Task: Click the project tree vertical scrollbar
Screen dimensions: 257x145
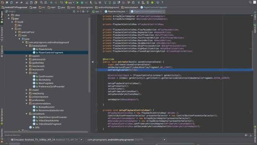Action: [x=89, y=55]
